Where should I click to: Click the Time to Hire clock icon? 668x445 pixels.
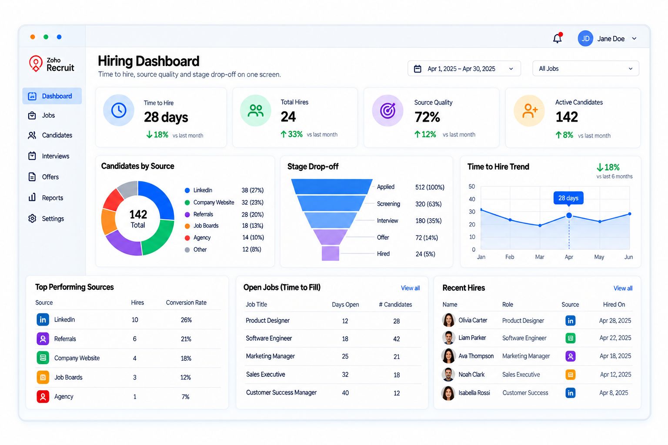pyautogui.click(x=119, y=110)
